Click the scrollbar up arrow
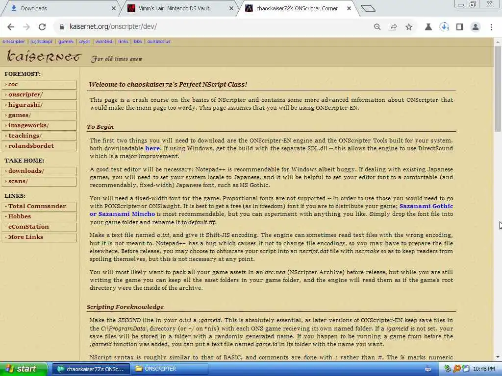 click(498, 42)
